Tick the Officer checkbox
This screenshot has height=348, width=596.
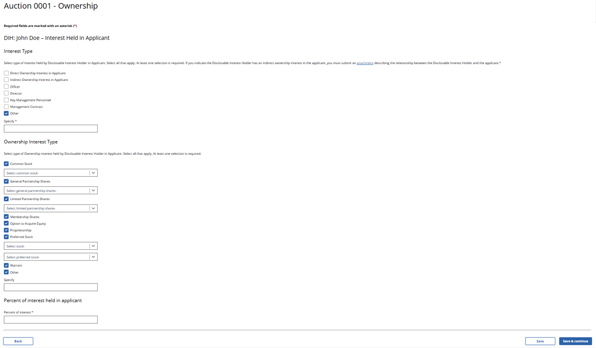[x=6, y=86]
